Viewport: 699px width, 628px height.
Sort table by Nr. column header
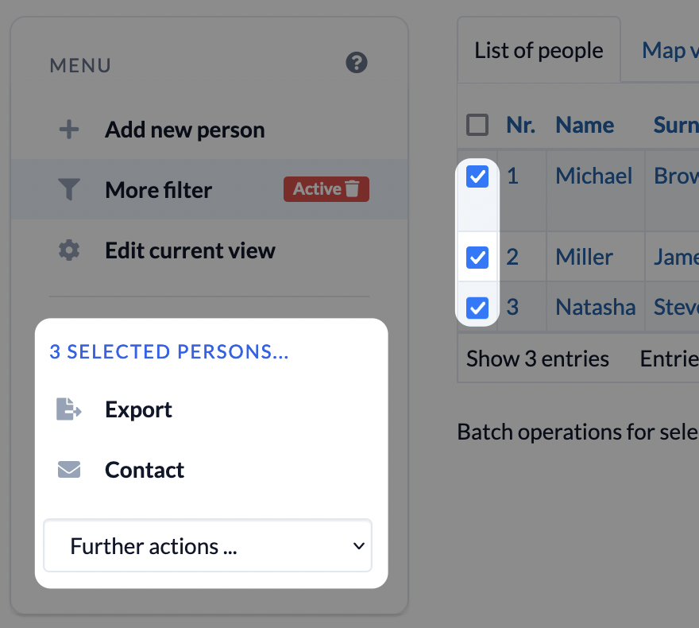pyautogui.click(x=521, y=125)
